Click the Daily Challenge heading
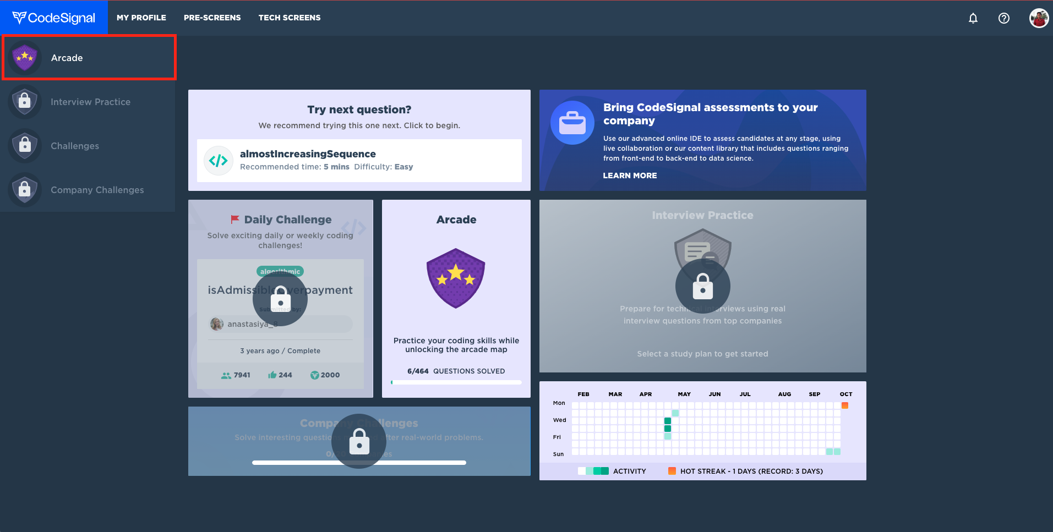 point(288,220)
